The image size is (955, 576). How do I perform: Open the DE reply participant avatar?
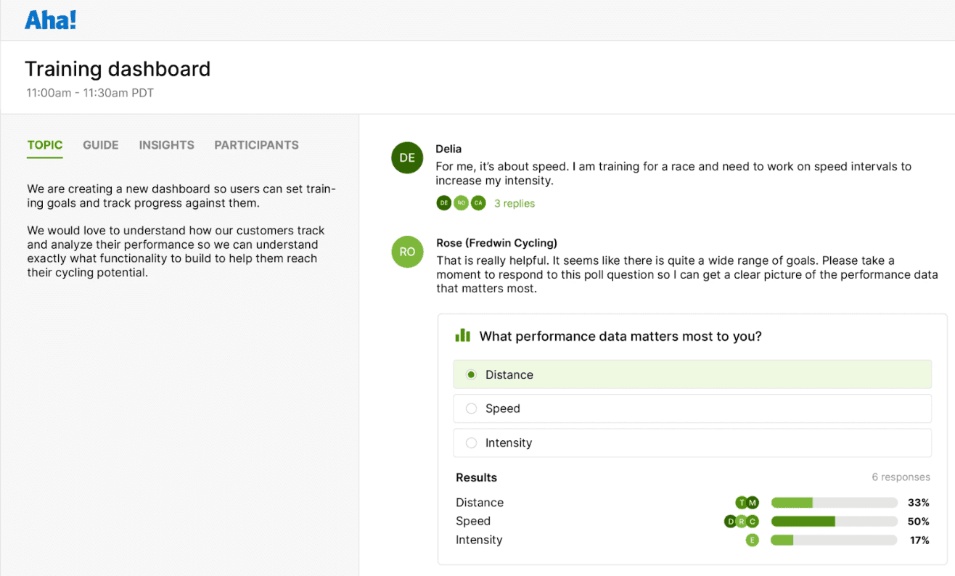pyautogui.click(x=443, y=203)
